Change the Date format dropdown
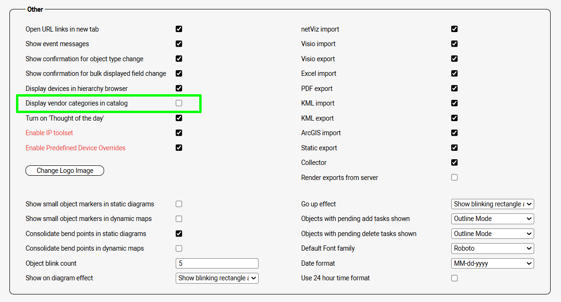The width and height of the screenshot is (561, 302). [x=492, y=263]
